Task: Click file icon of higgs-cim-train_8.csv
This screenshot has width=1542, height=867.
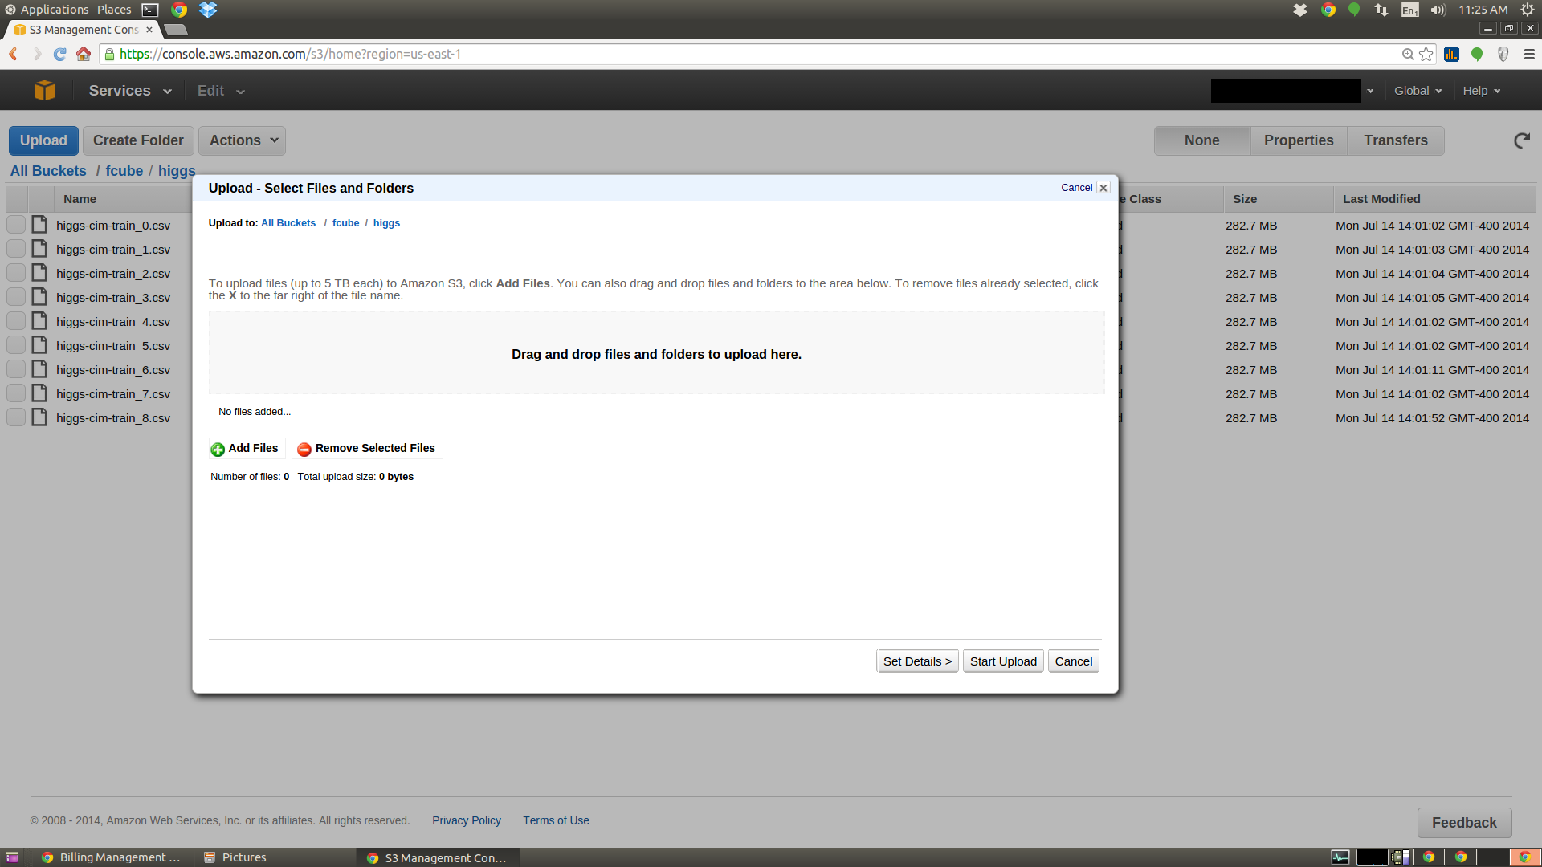Action: click(x=39, y=417)
